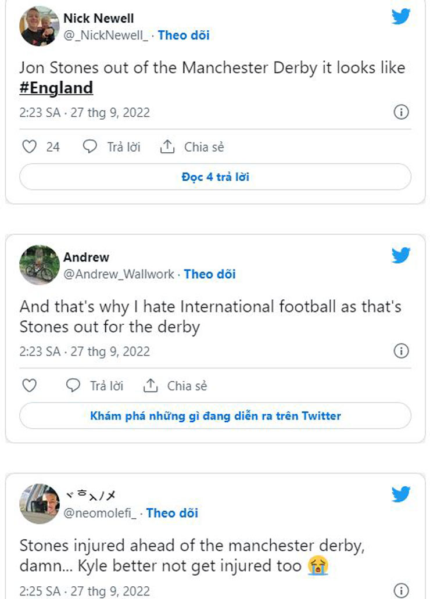The width and height of the screenshot is (430, 599).
Task: Click Twitter bird icon on Nick Newell's tweet
Action: tap(401, 16)
